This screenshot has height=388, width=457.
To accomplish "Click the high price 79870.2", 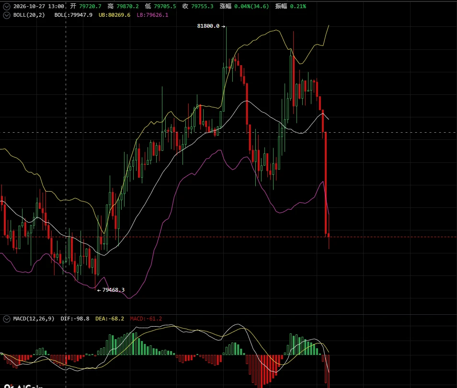I will pos(127,6).
